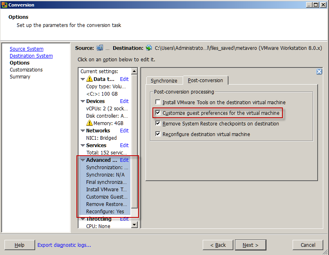
Task: Select the Post-conversion tab
Action: (x=206, y=80)
